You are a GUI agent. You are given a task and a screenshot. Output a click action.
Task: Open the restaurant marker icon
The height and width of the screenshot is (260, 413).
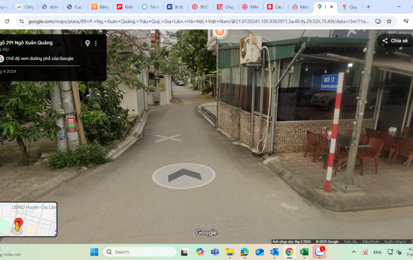pyautogui.click(x=220, y=32)
